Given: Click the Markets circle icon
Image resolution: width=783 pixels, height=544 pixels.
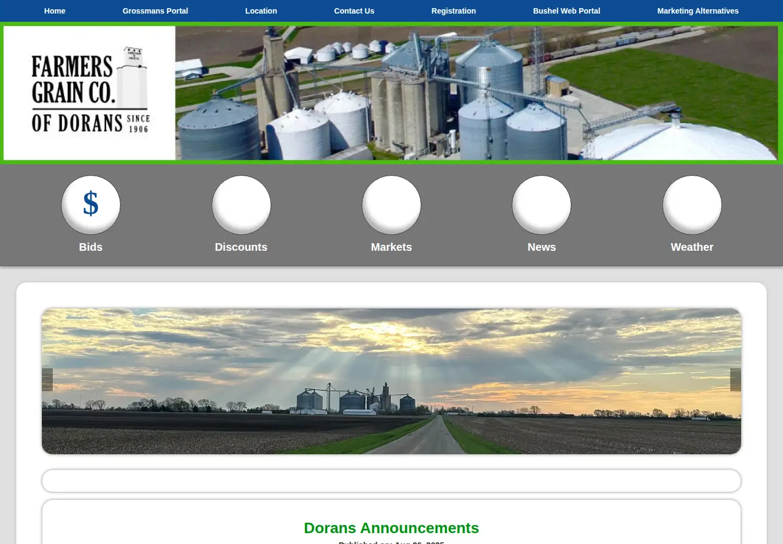Looking at the screenshot, I should coord(391,205).
